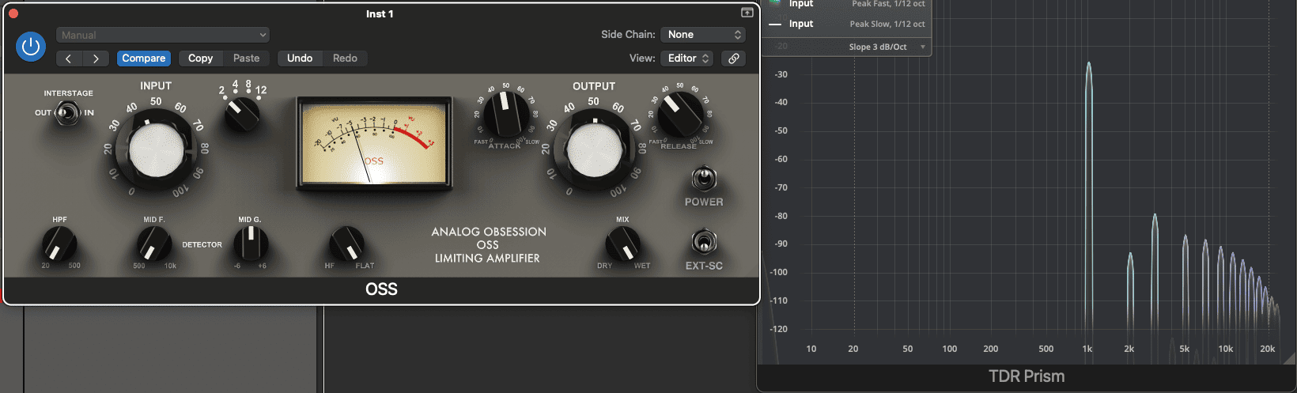1297x393 pixels.
Task: Open the View Editor dropdown
Action: point(688,59)
